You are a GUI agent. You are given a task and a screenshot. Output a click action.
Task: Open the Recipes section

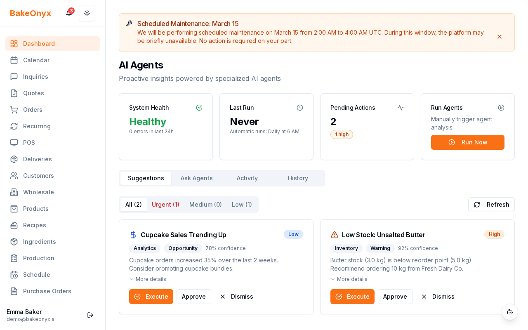click(34, 225)
